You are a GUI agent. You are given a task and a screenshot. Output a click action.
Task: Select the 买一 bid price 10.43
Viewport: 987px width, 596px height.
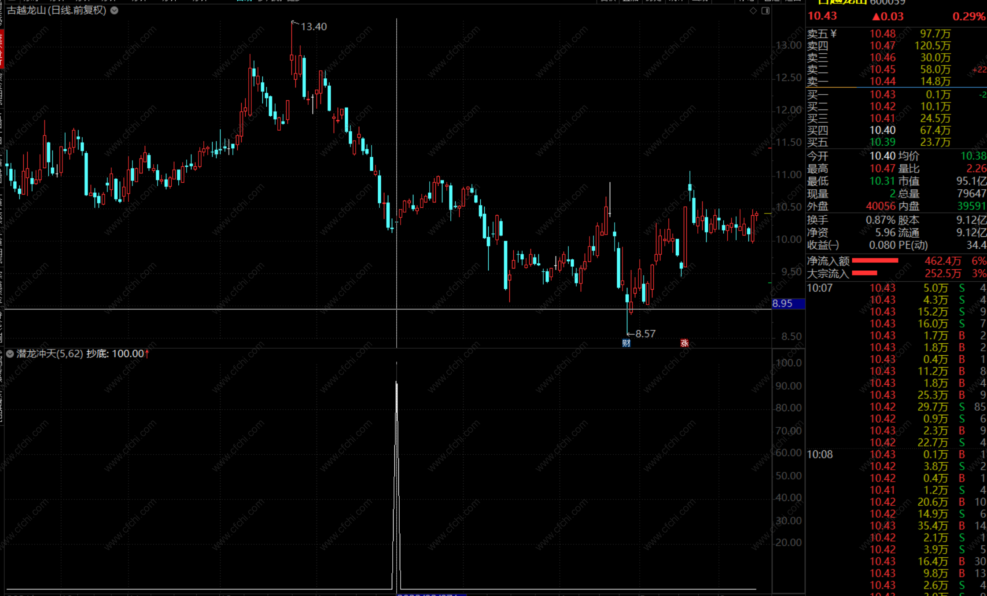point(882,94)
